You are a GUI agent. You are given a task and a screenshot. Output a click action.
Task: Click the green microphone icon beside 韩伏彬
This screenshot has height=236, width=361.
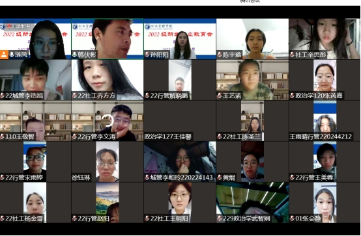coord(74,55)
